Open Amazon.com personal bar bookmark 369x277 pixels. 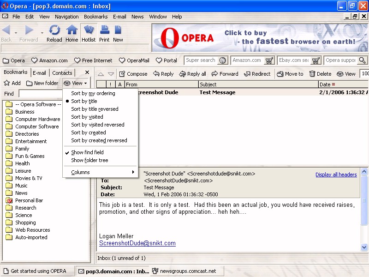coord(50,60)
